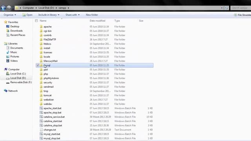The height and width of the screenshot is (141, 251).
Task: Select the security folder name
Action: pyautogui.click(x=48, y=83)
